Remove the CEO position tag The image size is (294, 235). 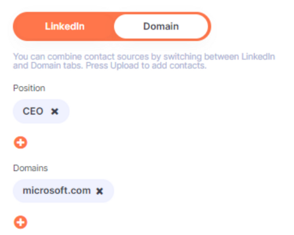55,111
